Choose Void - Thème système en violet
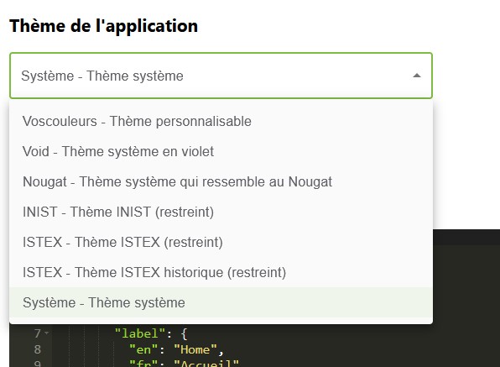The width and height of the screenshot is (500, 367). [x=221, y=151]
